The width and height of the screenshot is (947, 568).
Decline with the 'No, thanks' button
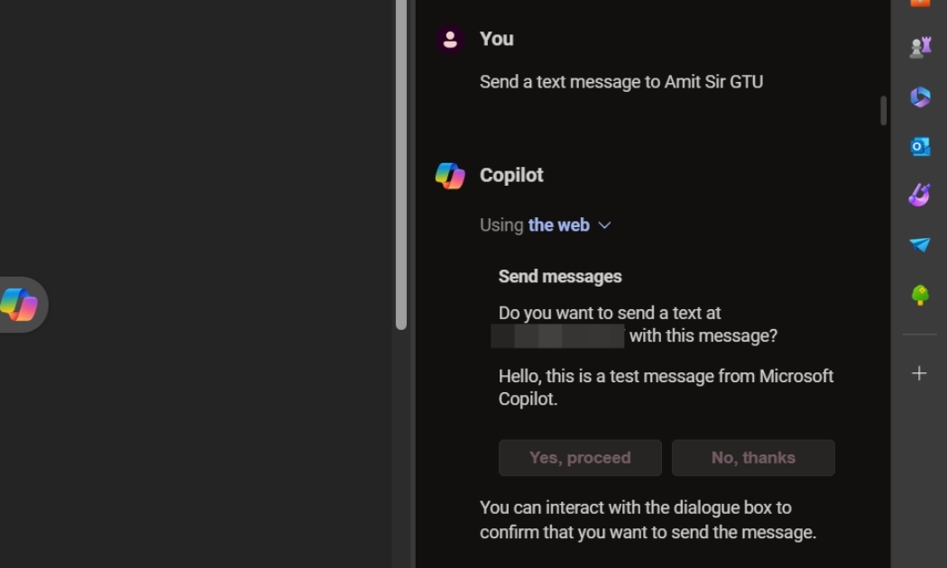click(753, 457)
